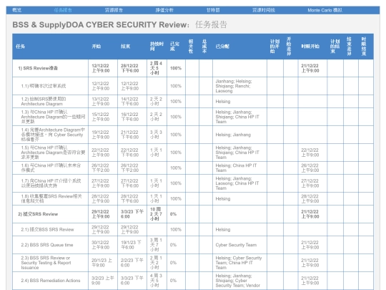
Task: Open the Monte Carlo 模拟 tab
Action: point(325,10)
